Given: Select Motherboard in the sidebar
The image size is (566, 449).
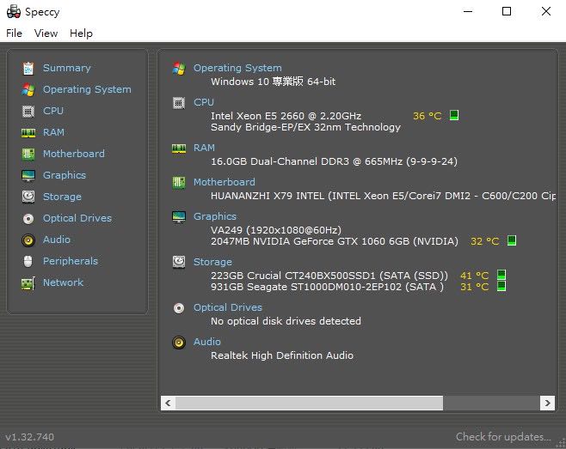Looking at the screenshot, I should click(74, 154).
